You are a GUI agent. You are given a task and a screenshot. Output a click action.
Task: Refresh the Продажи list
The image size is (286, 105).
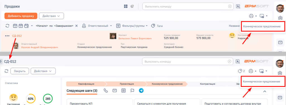coord(7,26)
